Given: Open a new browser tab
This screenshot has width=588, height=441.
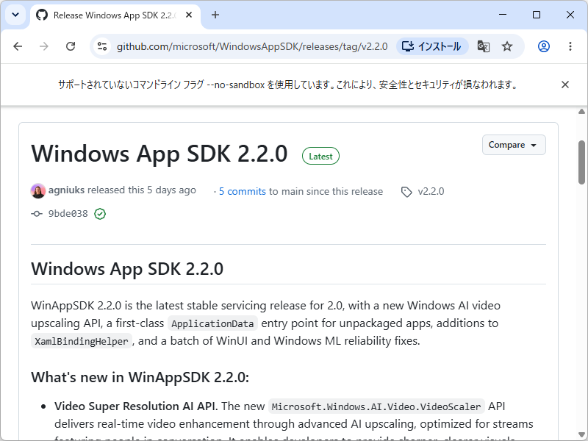Looking at the screenshot, I should point(215,15).
